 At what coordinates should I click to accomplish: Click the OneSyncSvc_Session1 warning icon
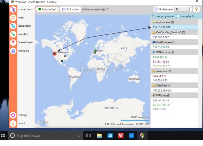pyautogui.click(x=154, y=32)
